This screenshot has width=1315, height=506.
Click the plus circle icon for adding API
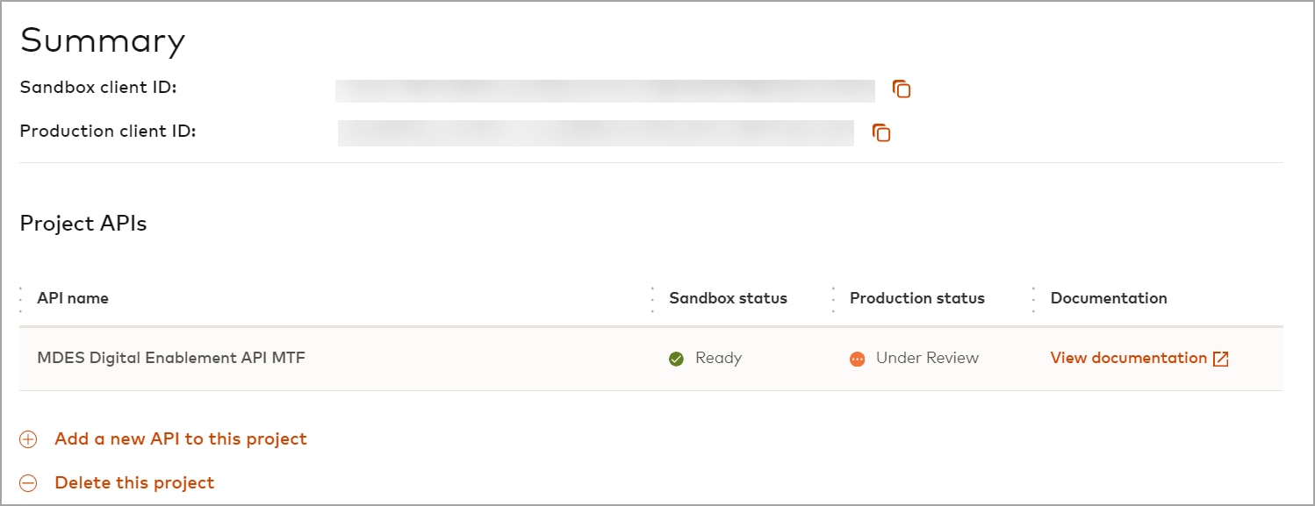click(28, 439)
